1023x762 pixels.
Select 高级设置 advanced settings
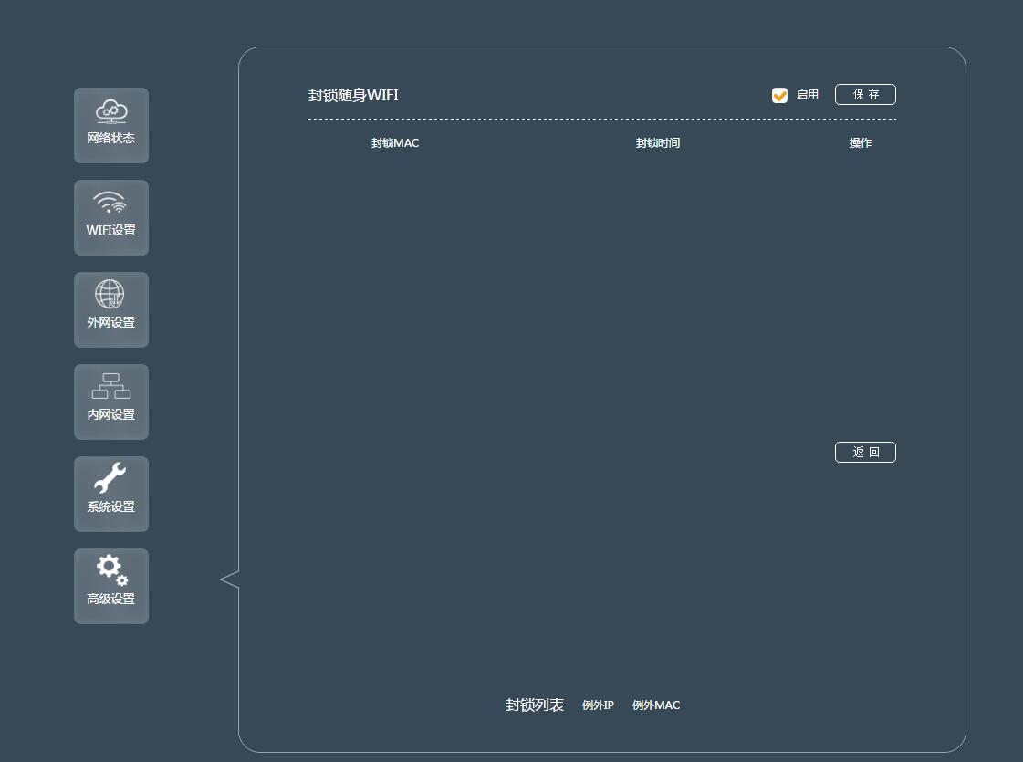[111, 586]
